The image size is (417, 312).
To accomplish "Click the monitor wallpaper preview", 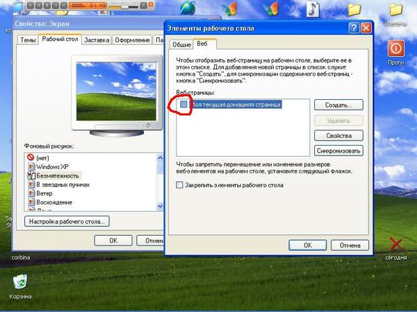I will (x=116, y=92).
